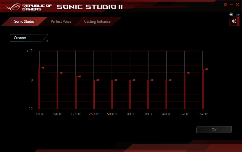Toggle the RP checkmark indicator
This screenshot has width=242, height=152.
click(231, 15)
